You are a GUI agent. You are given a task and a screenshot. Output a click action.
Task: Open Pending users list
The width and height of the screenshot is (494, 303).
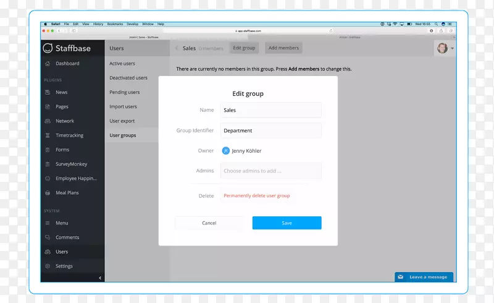click(125, 92)
